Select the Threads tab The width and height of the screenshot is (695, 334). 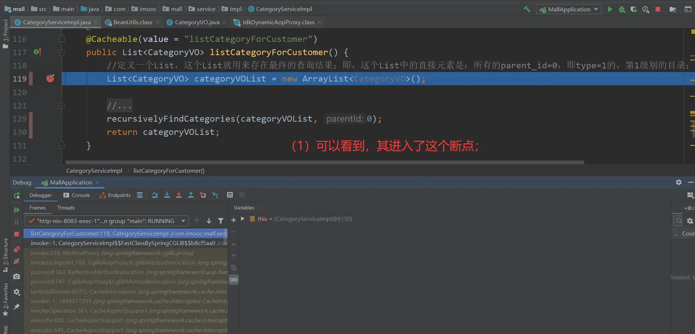(x=66, y=208)
